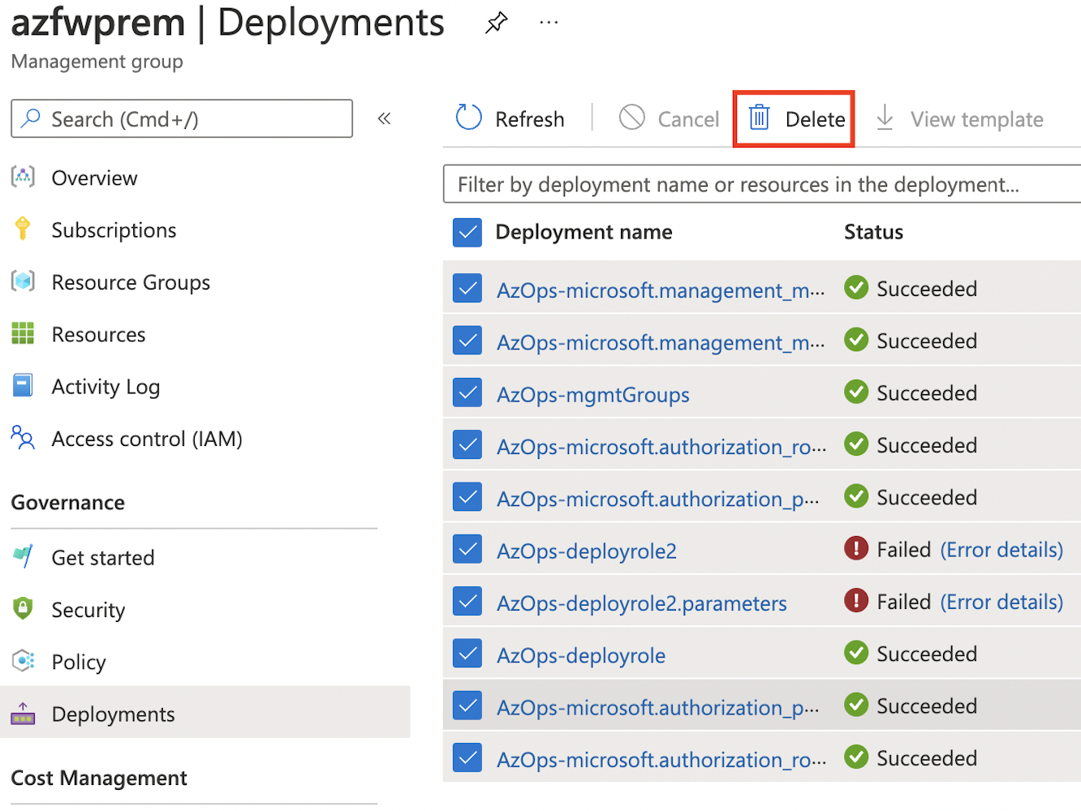1081x811 pixels.
Task: Select the Overview icon in sidebar
Action: 22,178
